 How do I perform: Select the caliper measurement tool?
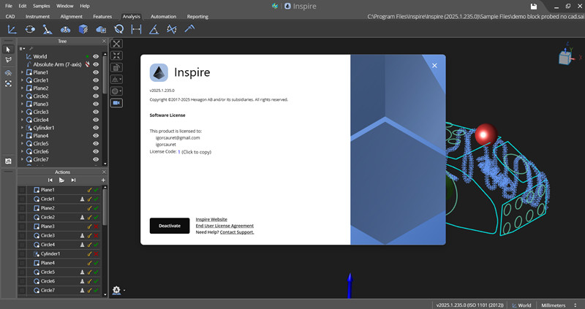point(189,28)
